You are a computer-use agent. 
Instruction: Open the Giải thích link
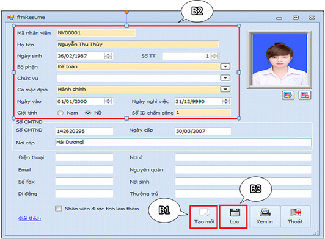[29, 218]
